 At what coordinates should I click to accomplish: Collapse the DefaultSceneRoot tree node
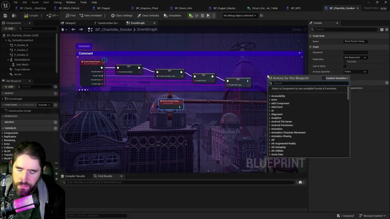[6, 40]
